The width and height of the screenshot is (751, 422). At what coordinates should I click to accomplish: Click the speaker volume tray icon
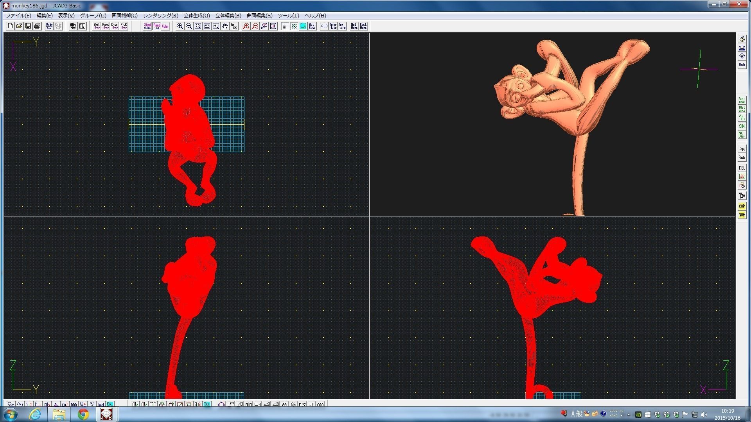pos(704,414)
